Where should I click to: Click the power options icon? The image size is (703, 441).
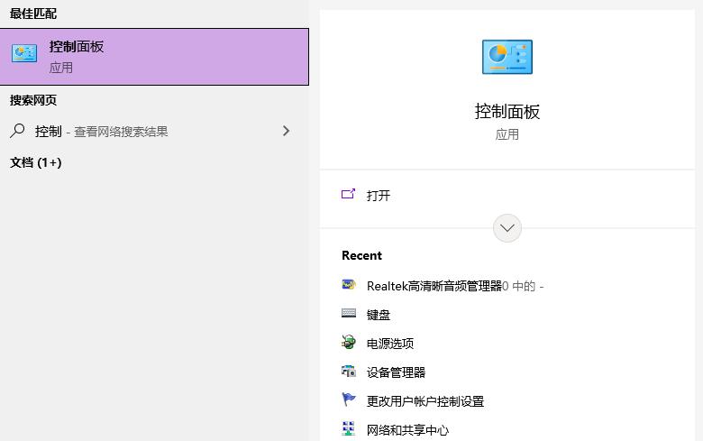(x=349, y=342)
